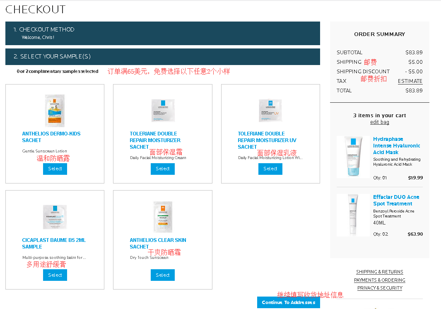Click the Anthelios Dermo-Kids sachet image

55,111
